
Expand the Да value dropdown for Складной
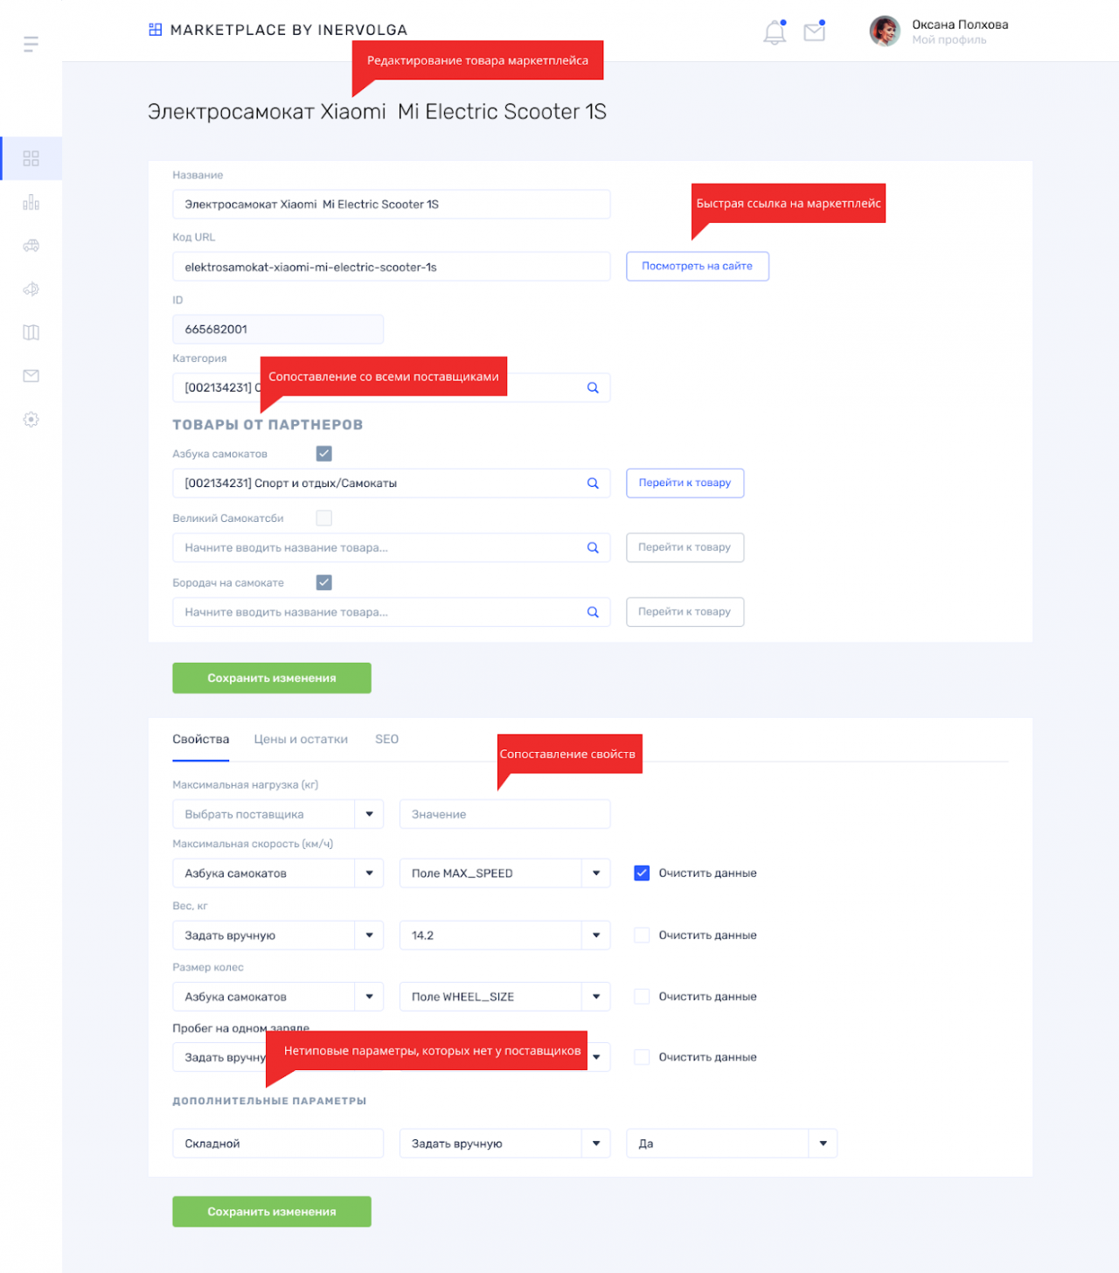click(x=732, y=1144)
